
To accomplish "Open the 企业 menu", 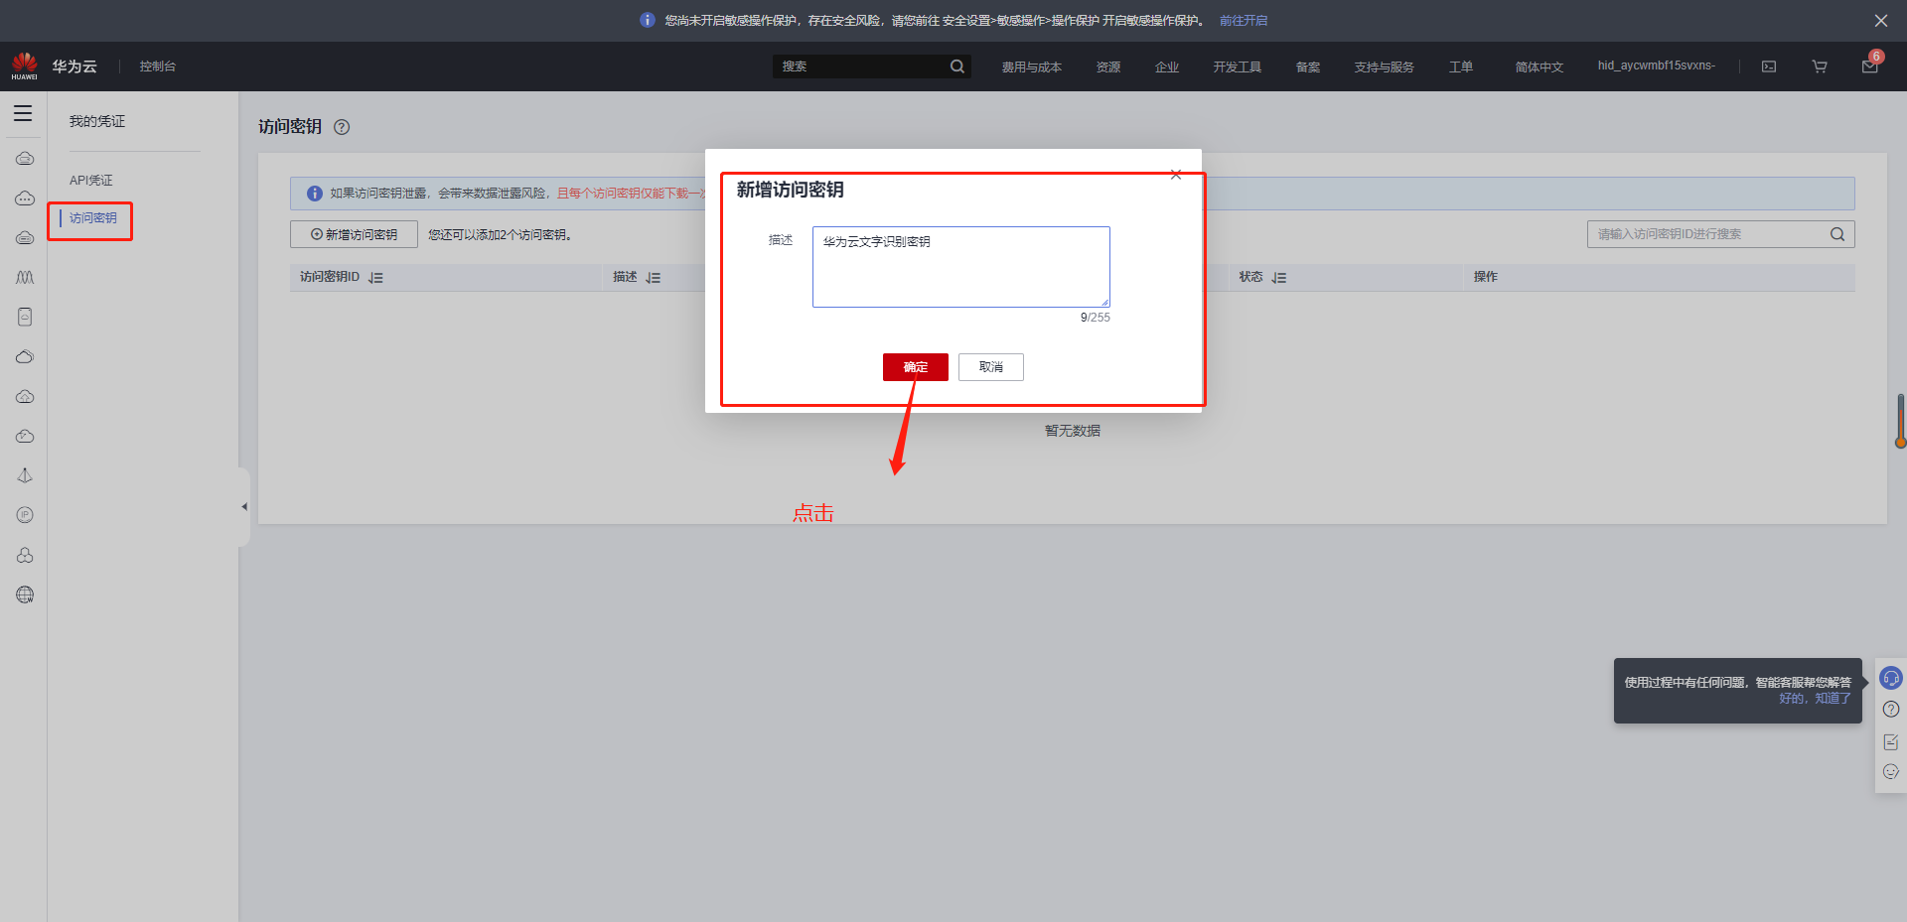I will tap(1167, 67).
